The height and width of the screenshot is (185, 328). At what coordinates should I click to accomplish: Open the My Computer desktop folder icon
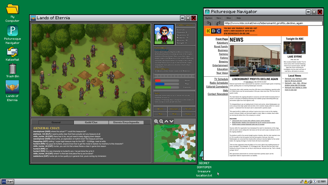coord(12,10)
